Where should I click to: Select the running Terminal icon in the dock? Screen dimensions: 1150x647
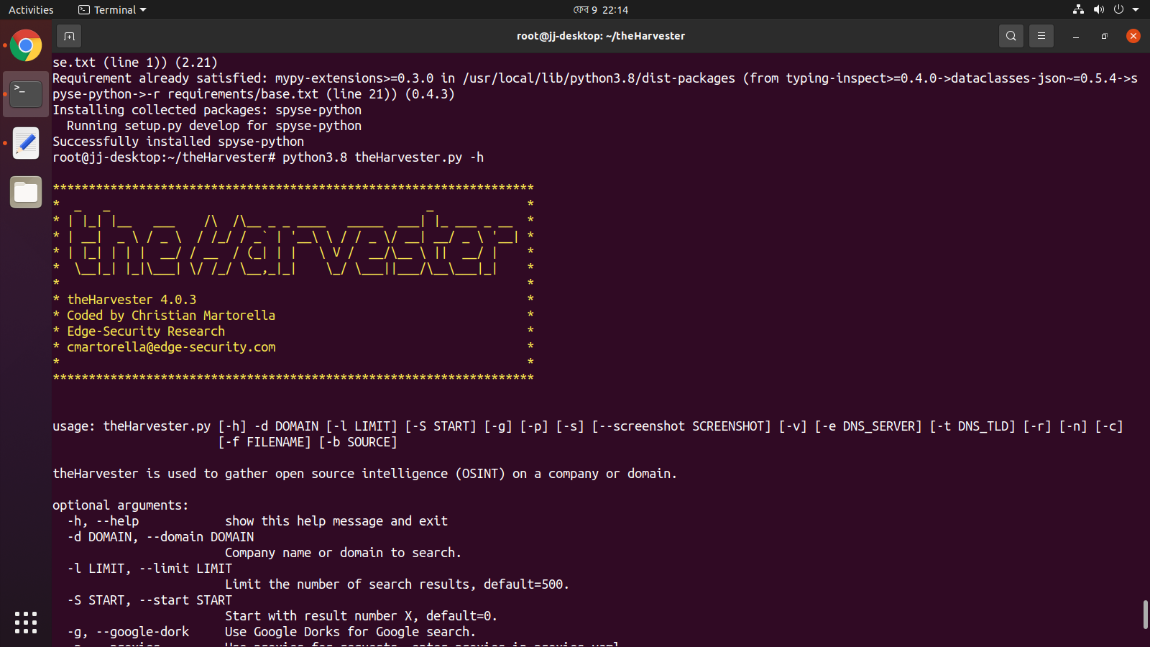pos(26,93)
